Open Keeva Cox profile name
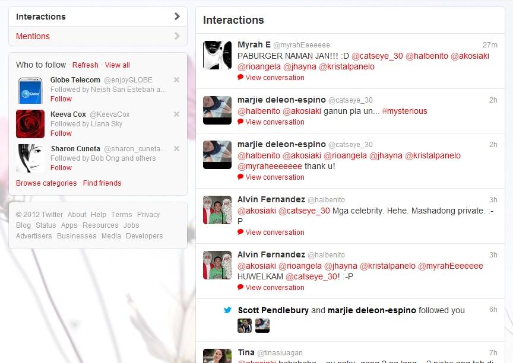The image size is (513, 363). click(x=68, y=114)
